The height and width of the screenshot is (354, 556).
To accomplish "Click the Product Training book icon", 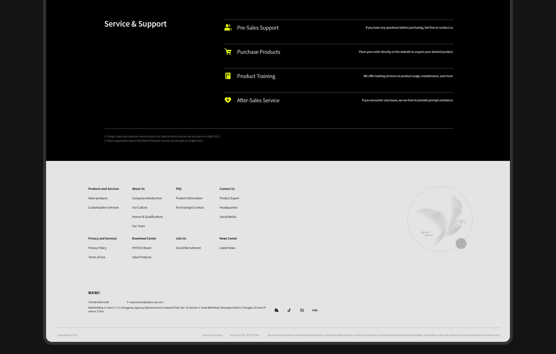I will (x=228, y=76).
